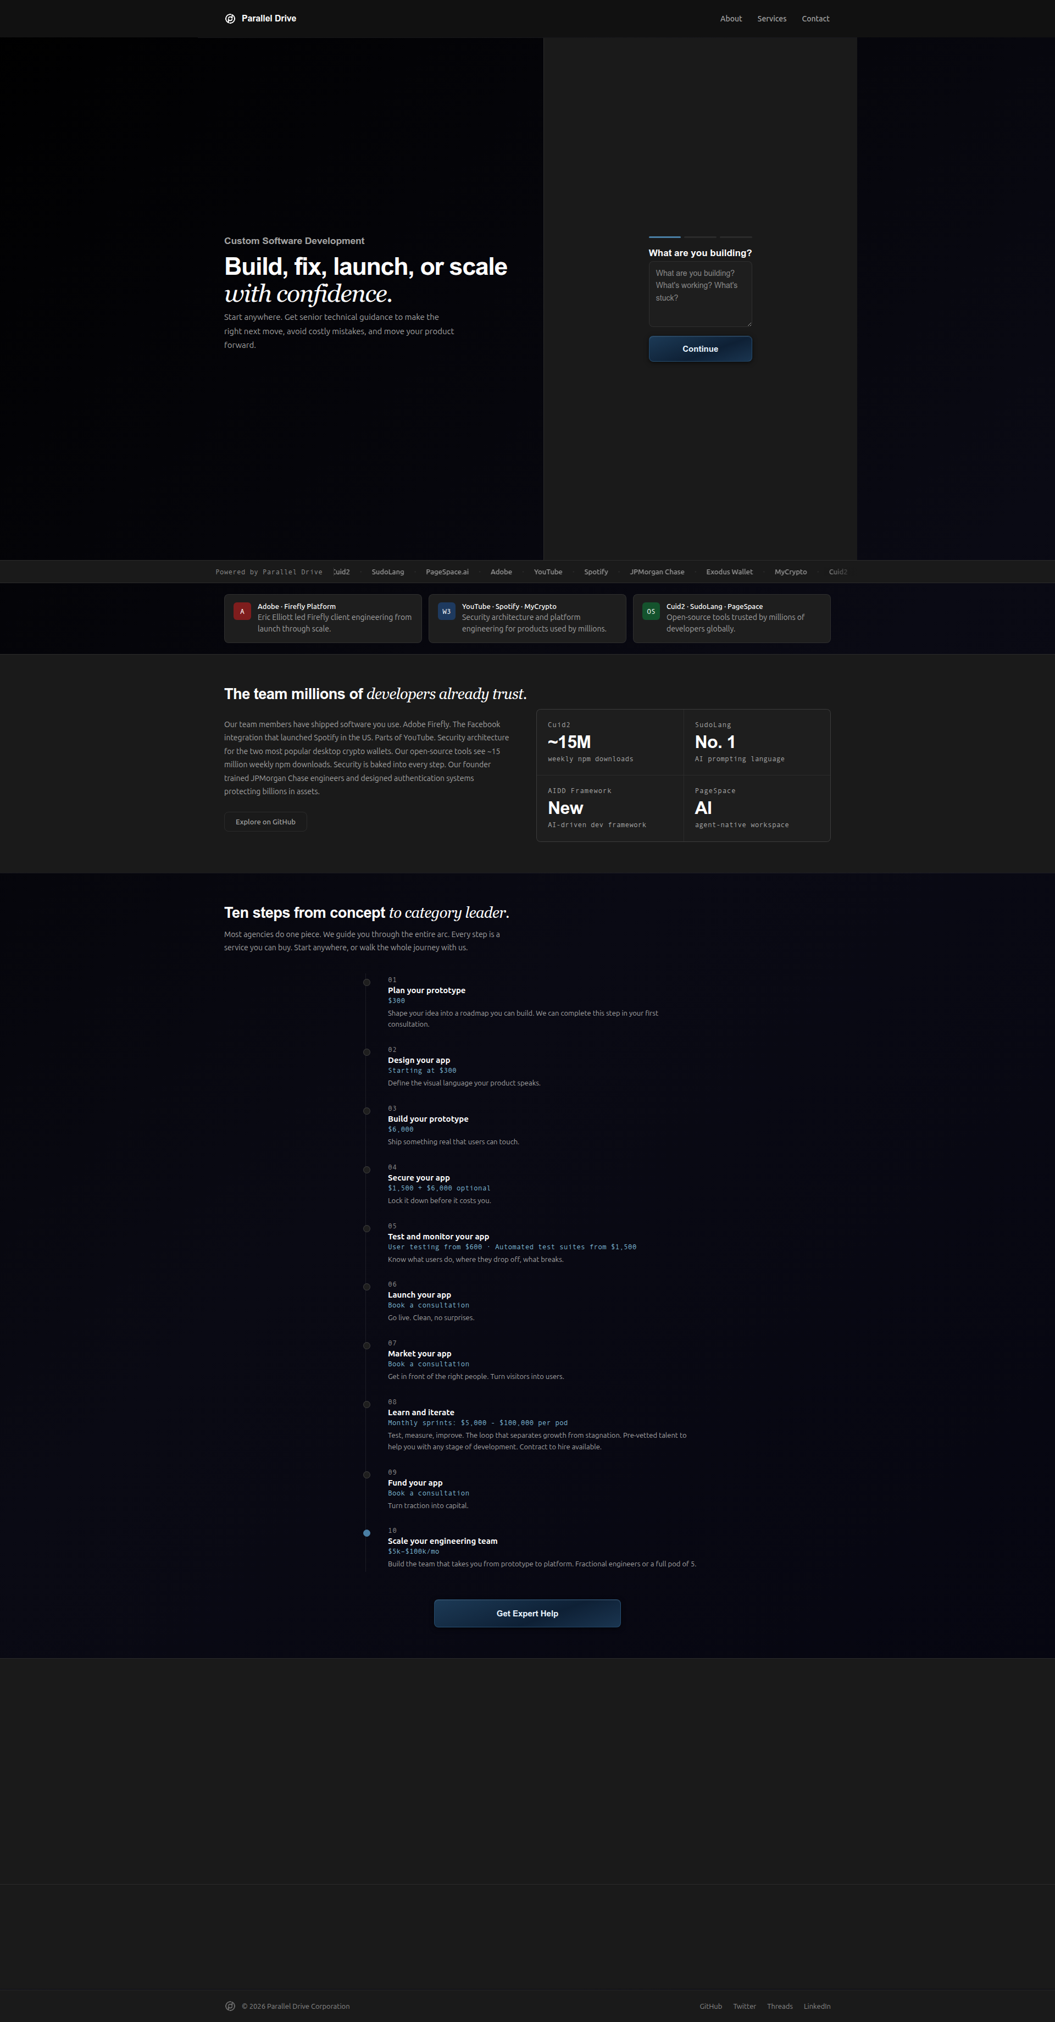Click the © 2026 Parallel Drive Corporation text

pos(296,2006)
